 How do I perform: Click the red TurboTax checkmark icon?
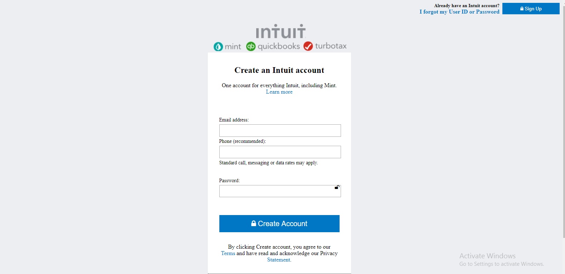308,46
